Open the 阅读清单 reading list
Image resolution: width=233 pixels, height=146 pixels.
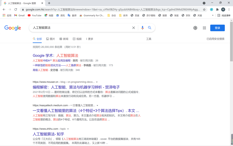coord(224,15)
